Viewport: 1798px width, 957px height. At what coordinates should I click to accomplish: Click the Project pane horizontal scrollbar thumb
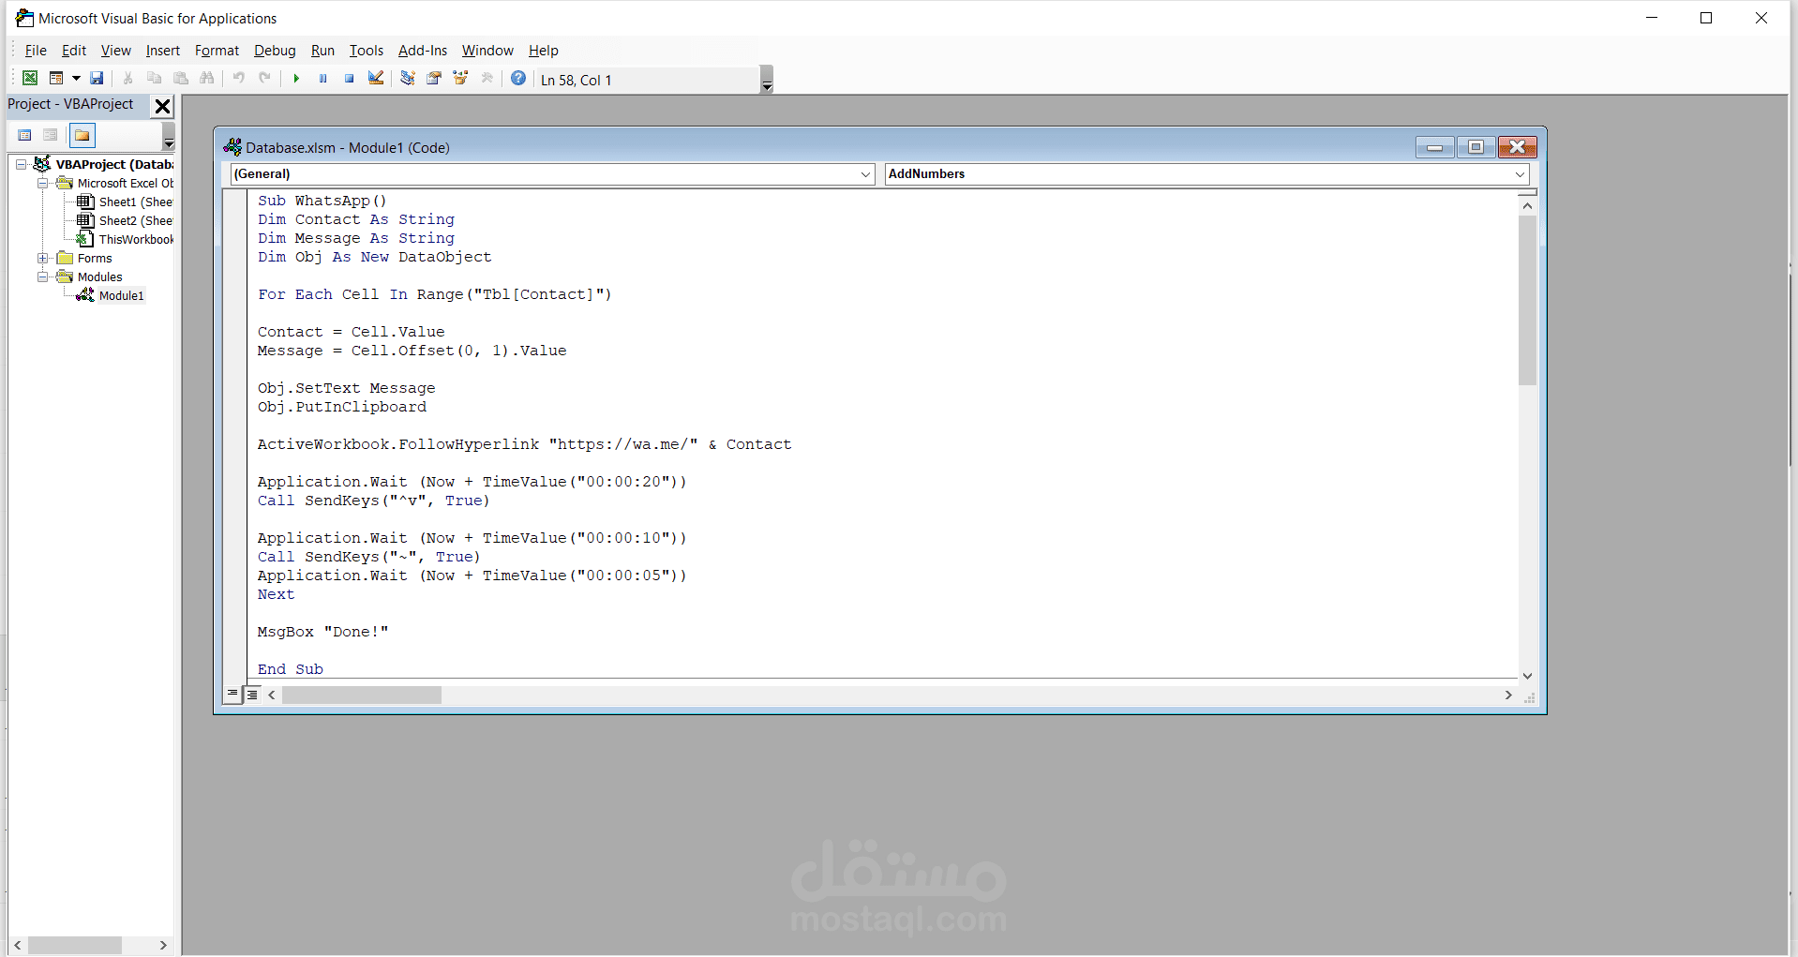[74, 946]
